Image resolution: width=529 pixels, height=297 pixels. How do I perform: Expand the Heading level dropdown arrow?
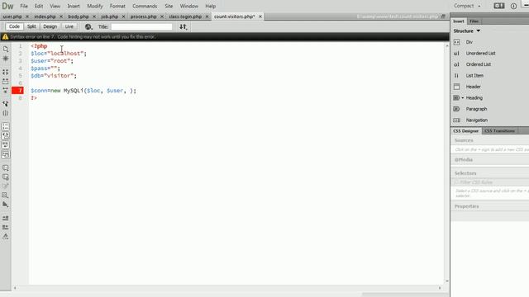(x=463, y=98)
